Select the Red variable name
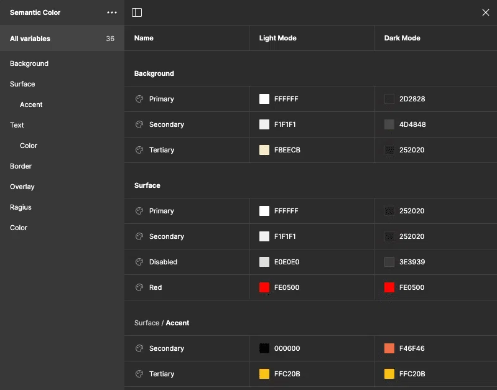The image size is (497, 390). (156, 287)
